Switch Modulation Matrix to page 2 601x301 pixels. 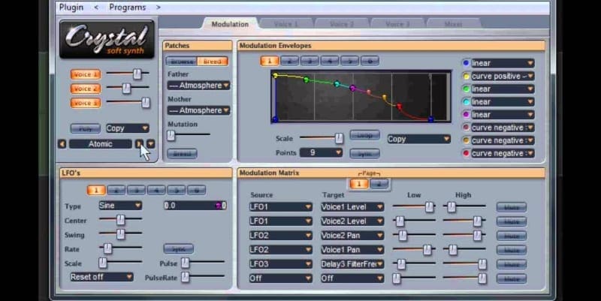tap(379, 184)
